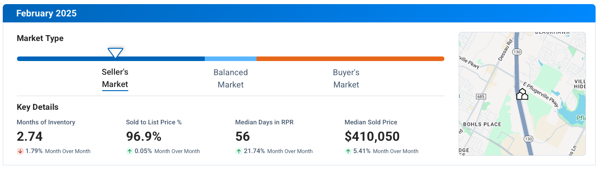Screen dimensions: 602x169
Task: Click the 0.05% month over month text
Action: [167, 151]
